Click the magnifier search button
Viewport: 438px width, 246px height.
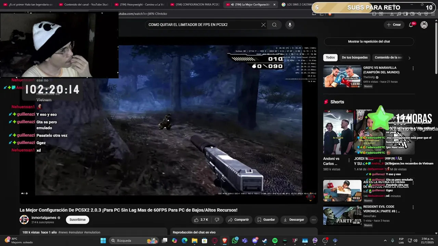(274, 25)
